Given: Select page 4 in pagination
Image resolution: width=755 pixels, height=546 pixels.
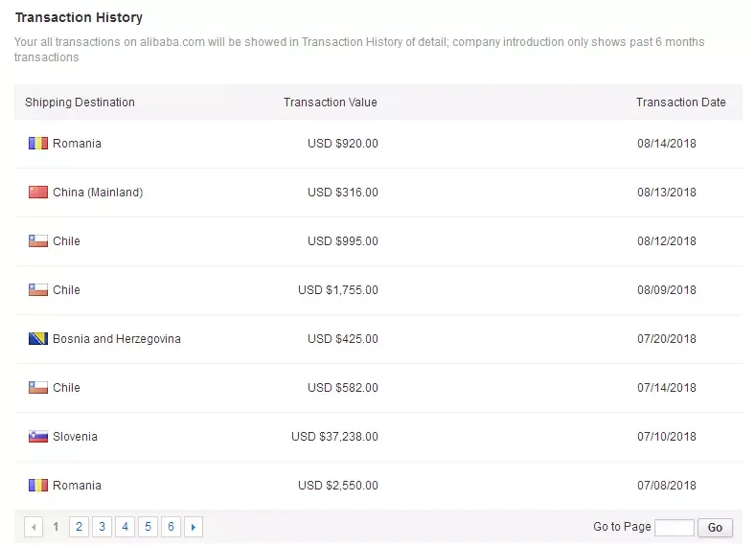Looking at the screenshot, I should coord(125,527).
